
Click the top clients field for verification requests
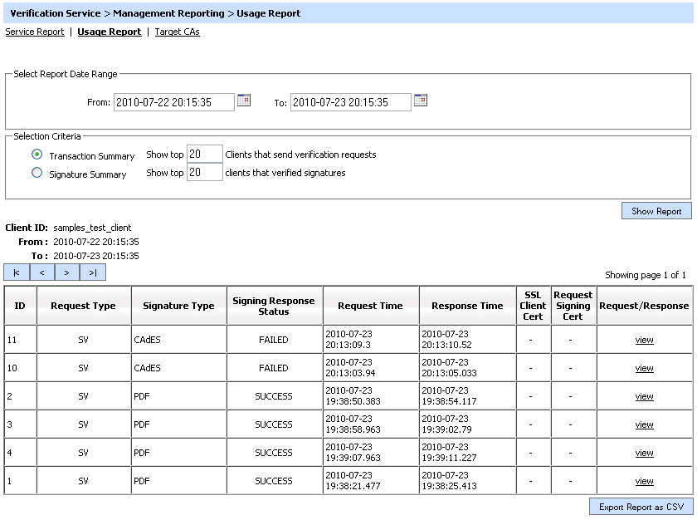[x=204, y=154]
